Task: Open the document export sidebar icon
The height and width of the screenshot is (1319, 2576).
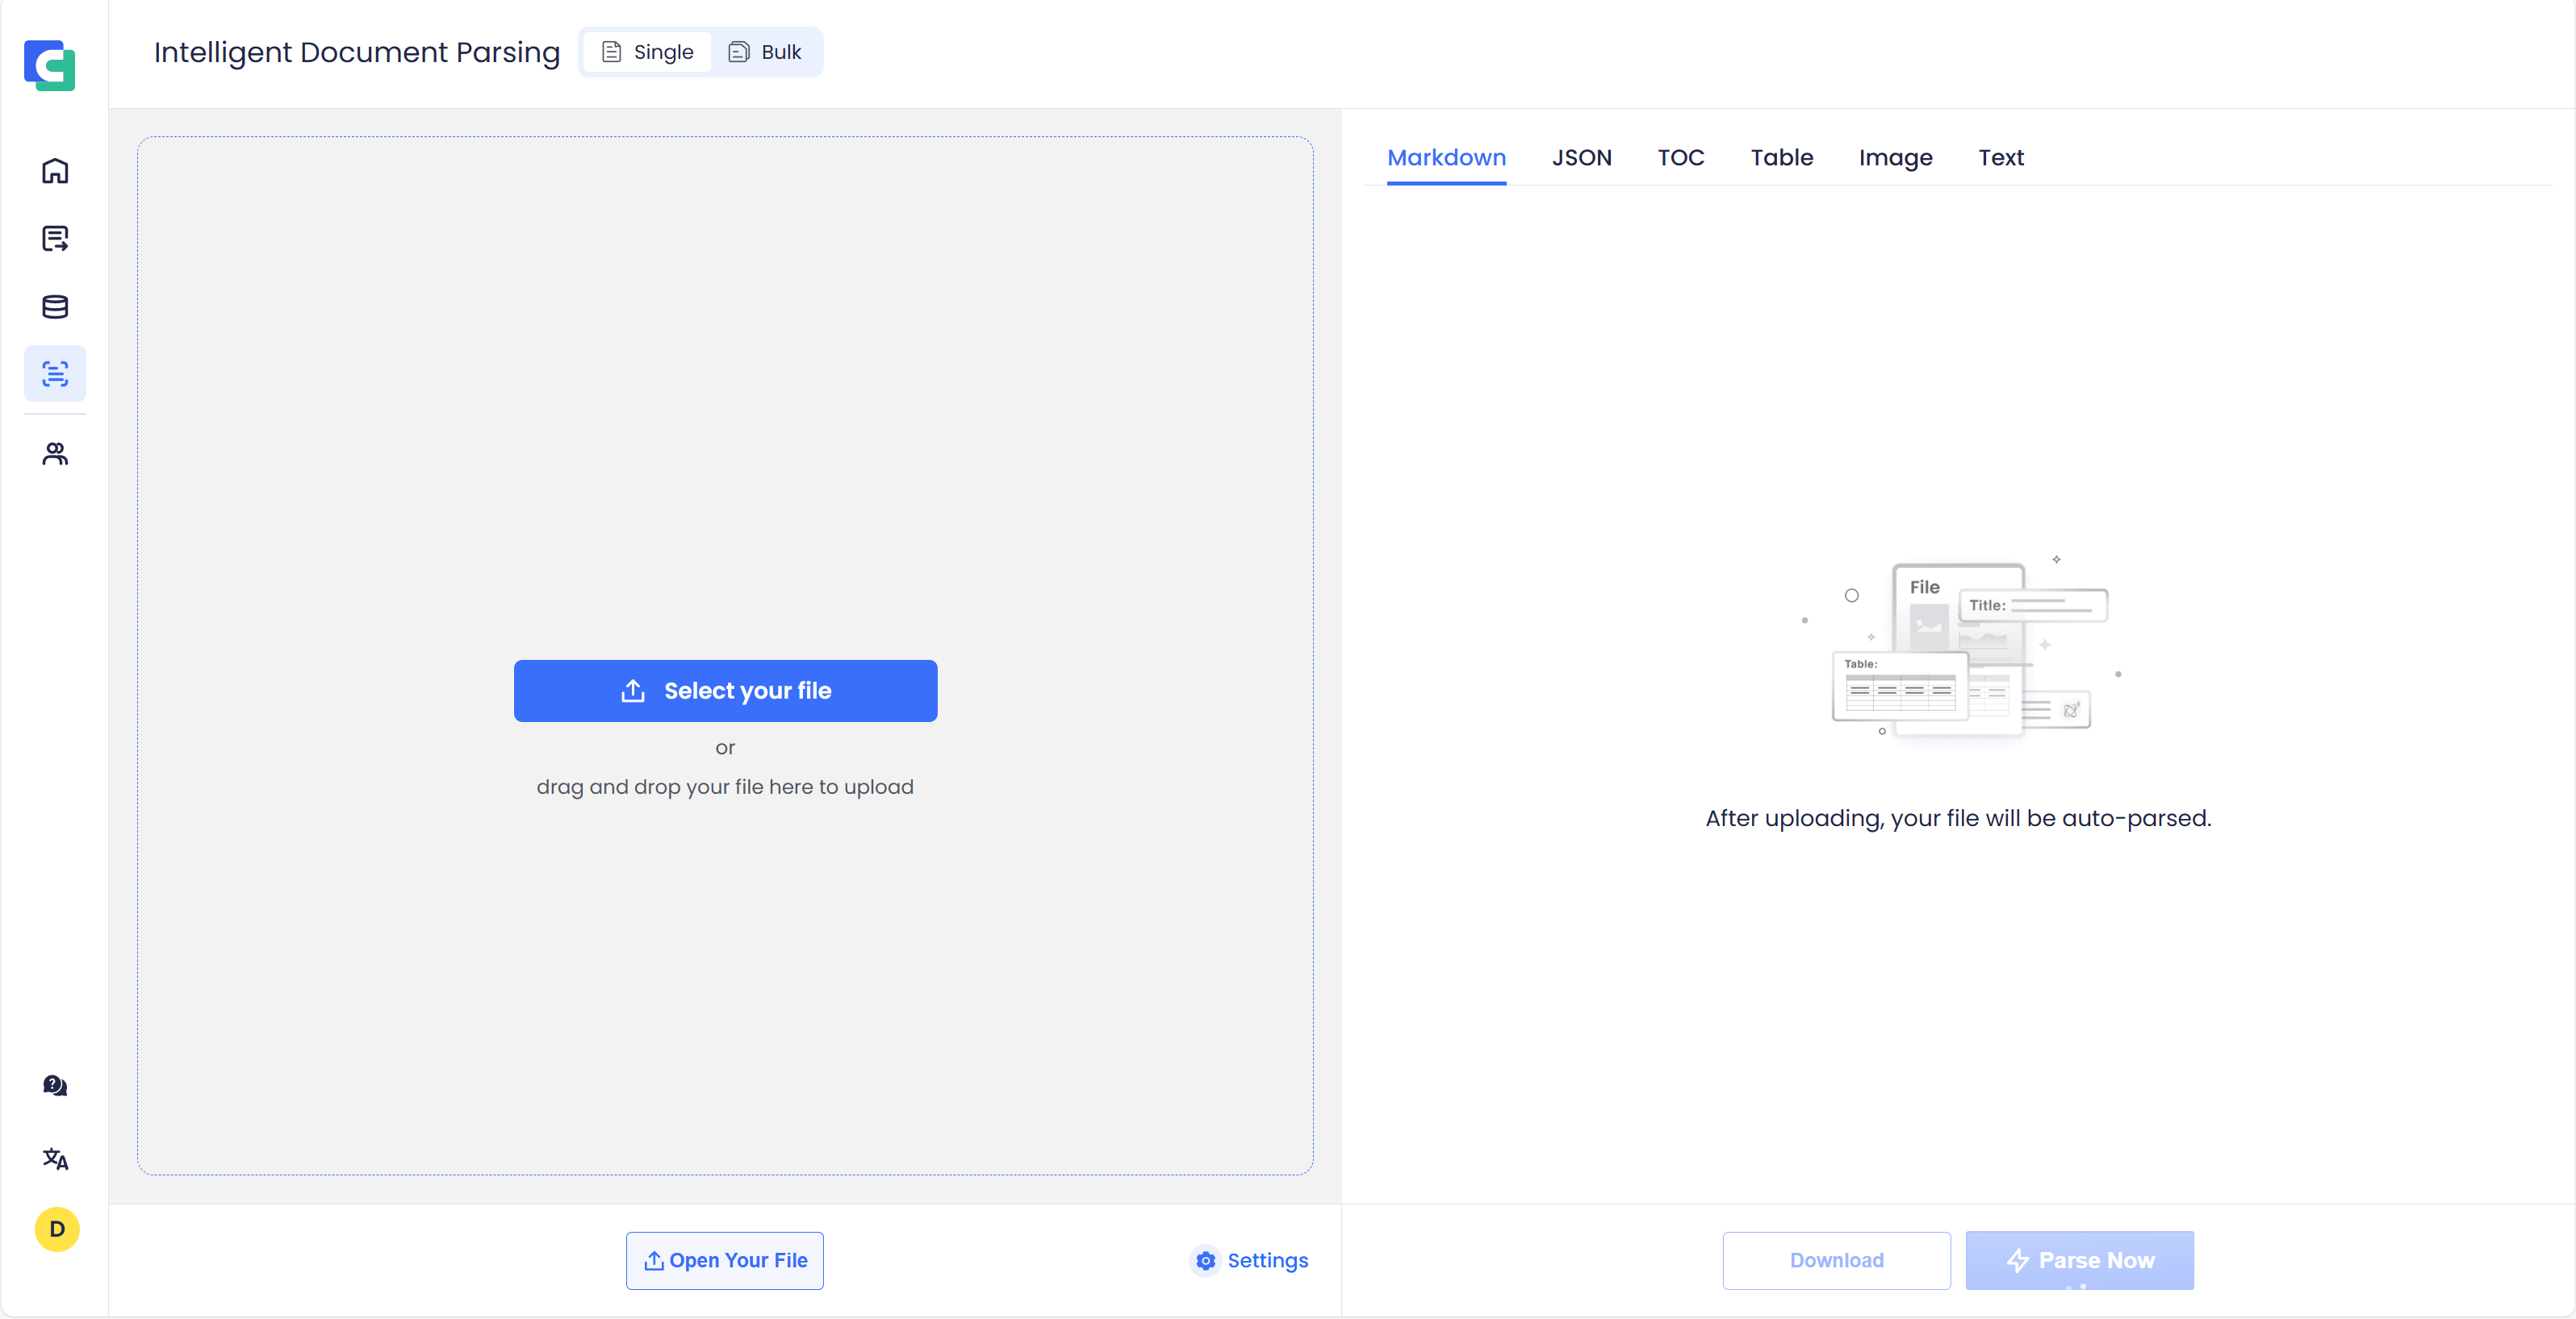Action: coord(55,239)
